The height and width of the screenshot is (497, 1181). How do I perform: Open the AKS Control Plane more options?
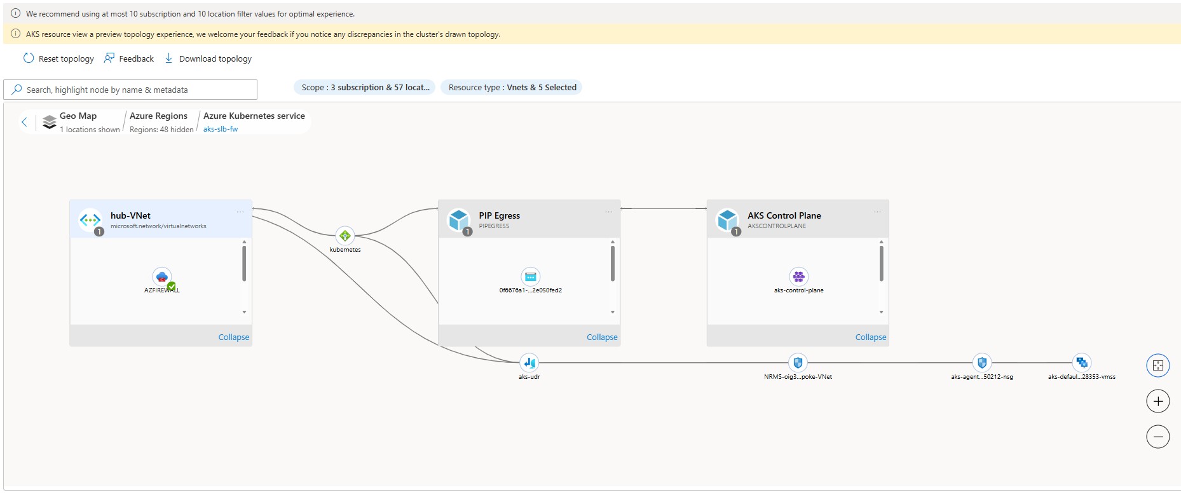coord(877,212)
